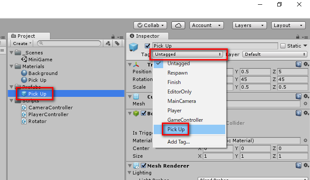310x180 pixels.
Task: Click the Rotation Z field
Action: click(x=293, y=79)
